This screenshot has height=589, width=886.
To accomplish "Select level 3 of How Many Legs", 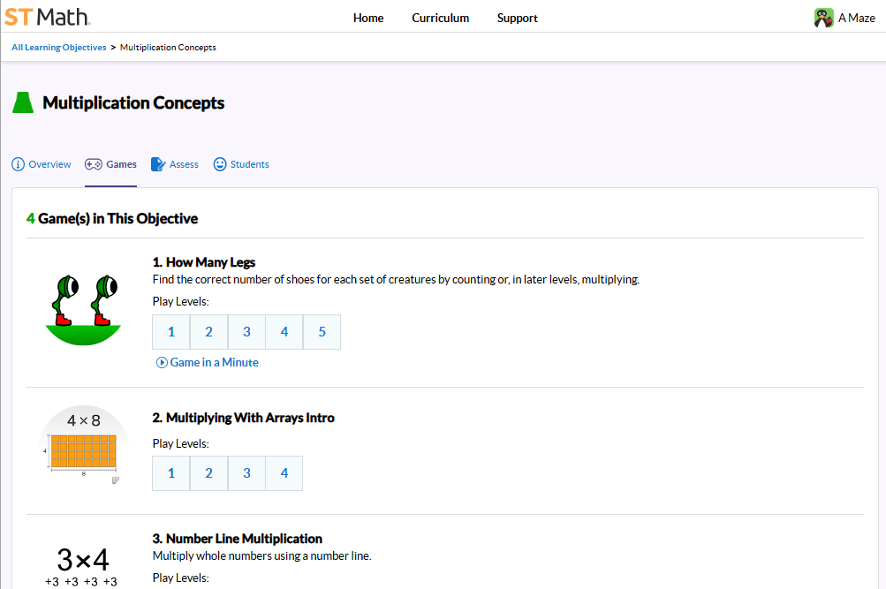I will pyautogui.click(x=246, y=332).
